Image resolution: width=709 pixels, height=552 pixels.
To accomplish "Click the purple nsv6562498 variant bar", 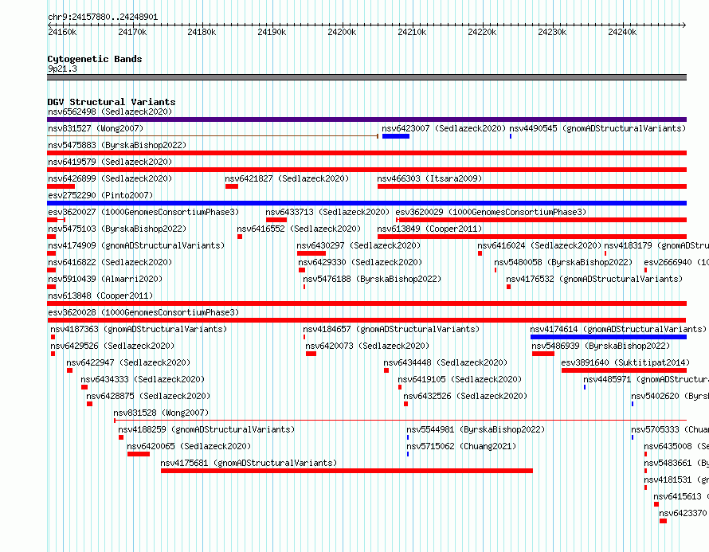I will tap(366, 119).
